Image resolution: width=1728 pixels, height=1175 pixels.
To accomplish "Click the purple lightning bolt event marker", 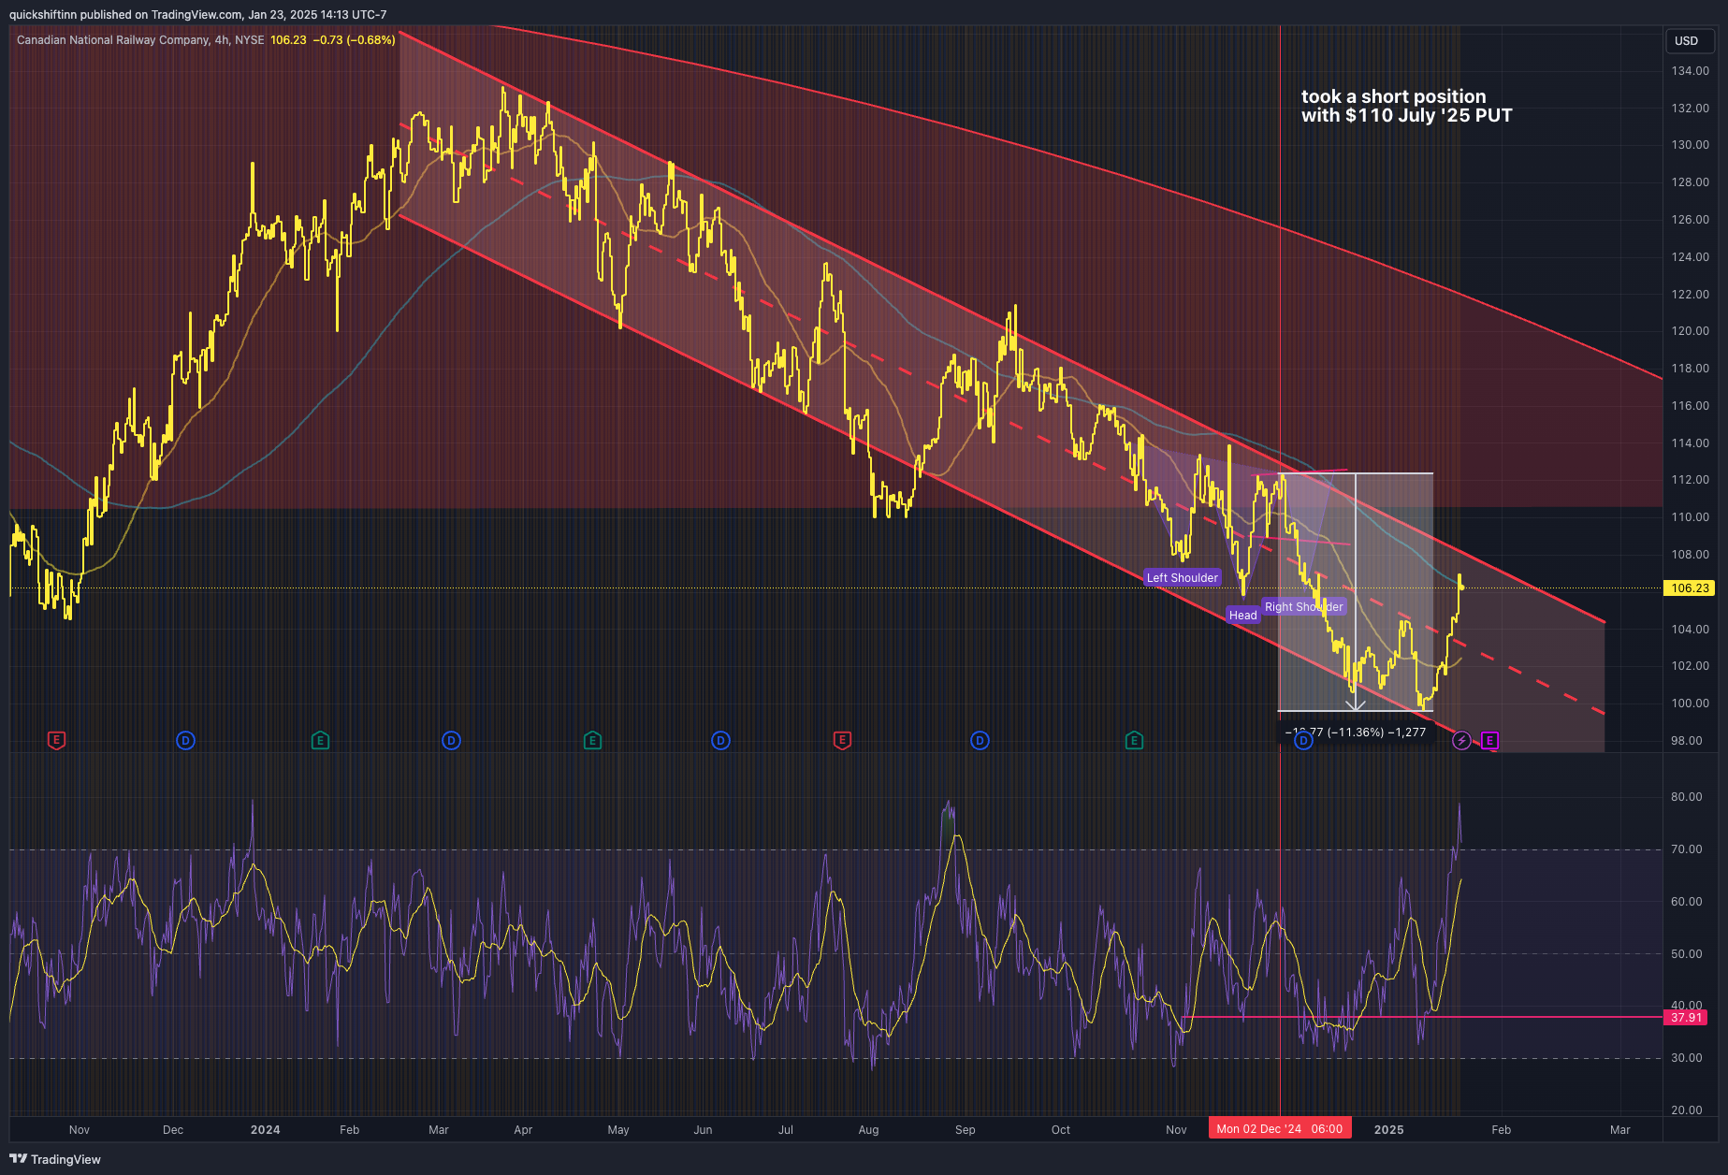I will [1461, 741].
